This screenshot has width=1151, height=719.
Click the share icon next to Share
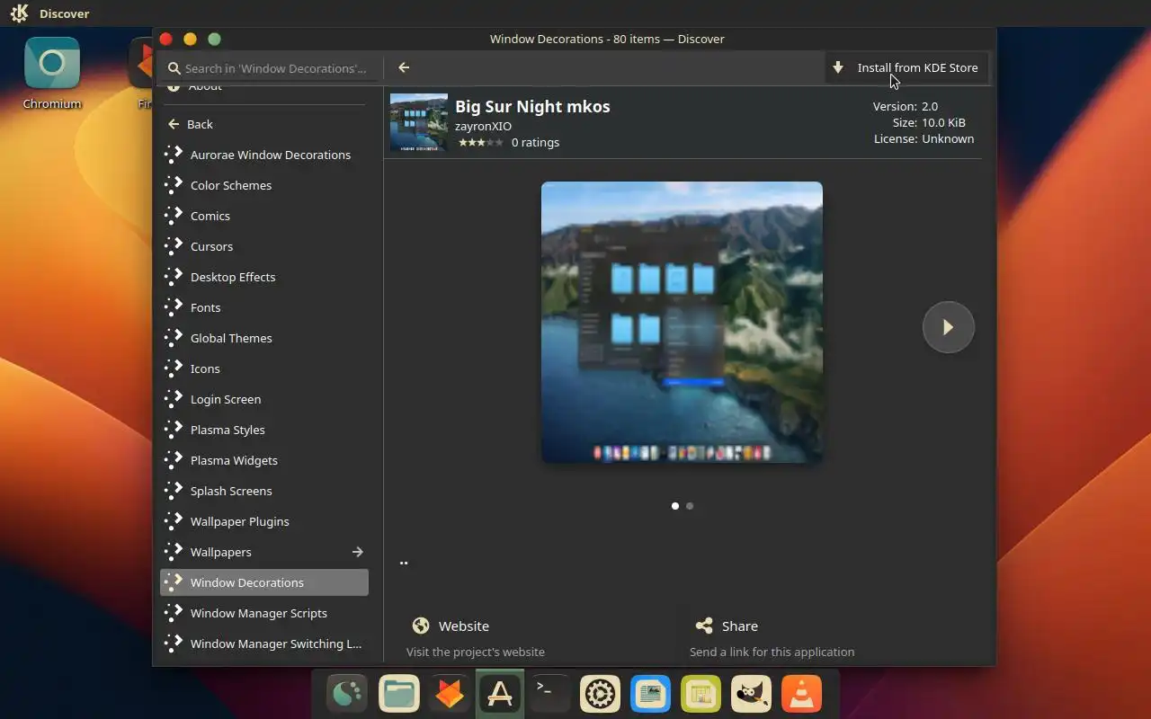pyautogui.click(x=704, y=626)
